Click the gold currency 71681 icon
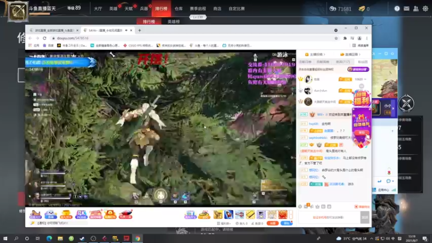Screen dimensions: 432x243 click(x=333, y=9)
